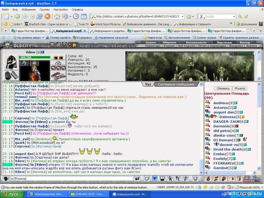The width and height of the screenshot is (264, 198).
Task: Open the History clock icon
Action: (76, 16)
